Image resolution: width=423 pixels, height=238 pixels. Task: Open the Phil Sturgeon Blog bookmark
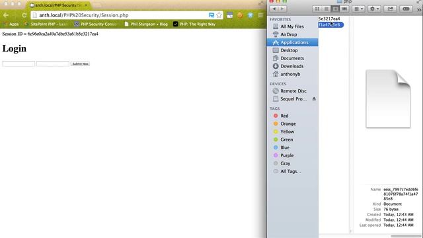click(x=146, y=24)
